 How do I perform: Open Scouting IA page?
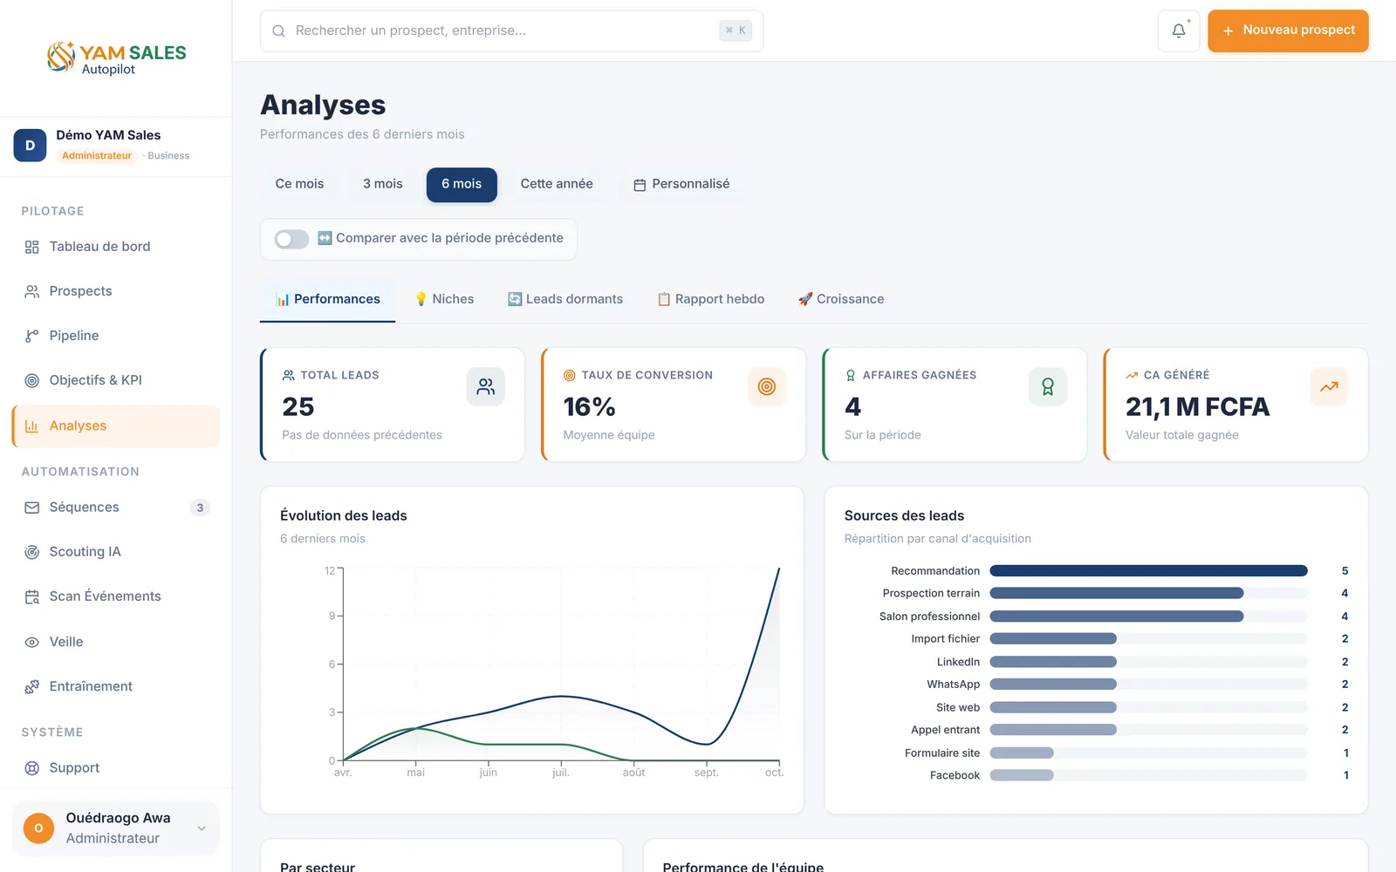(x=116, y=552)
